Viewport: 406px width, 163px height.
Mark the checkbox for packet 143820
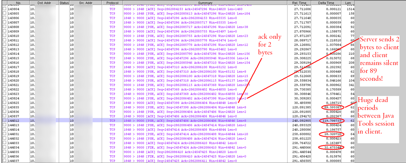tap(4, 81)
